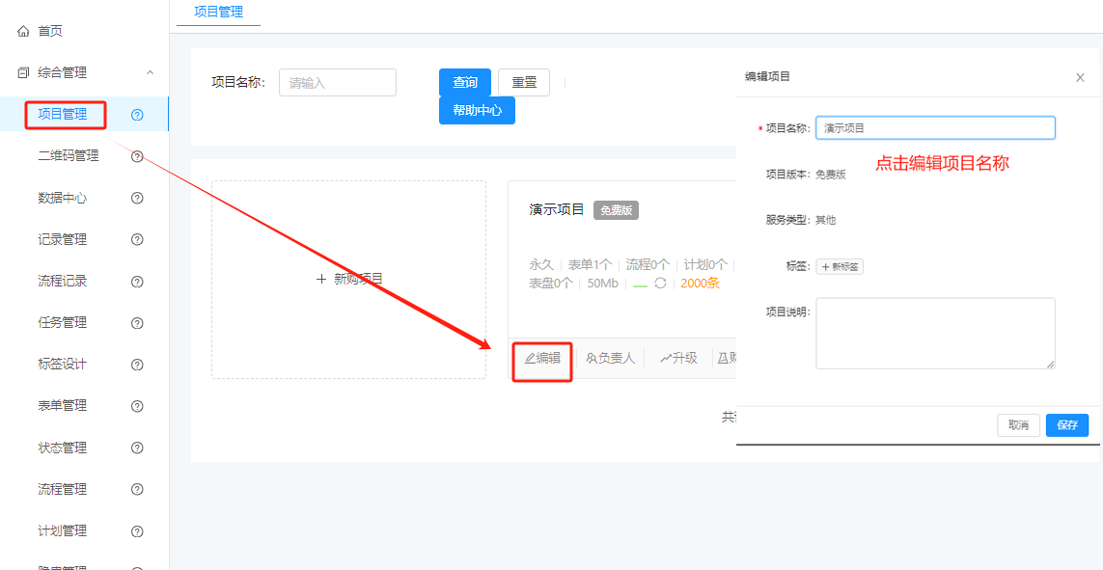Collapse the 综合管理 section chevron

(x=150, y=71)
